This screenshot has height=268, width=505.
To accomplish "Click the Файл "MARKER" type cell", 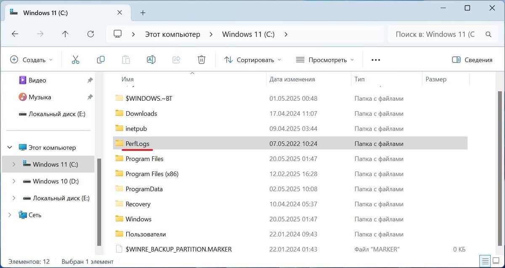I will pos(377,249).
